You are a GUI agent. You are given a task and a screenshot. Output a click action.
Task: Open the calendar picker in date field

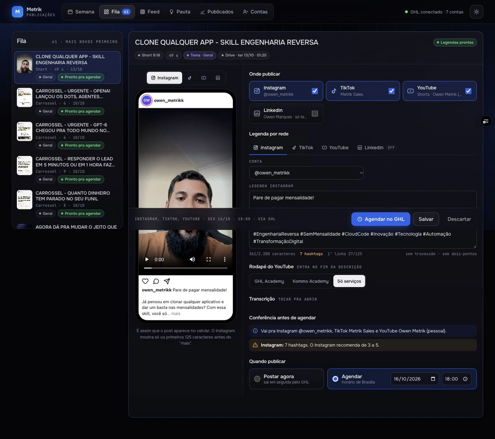pyautogui.click(x=433, y=379)
